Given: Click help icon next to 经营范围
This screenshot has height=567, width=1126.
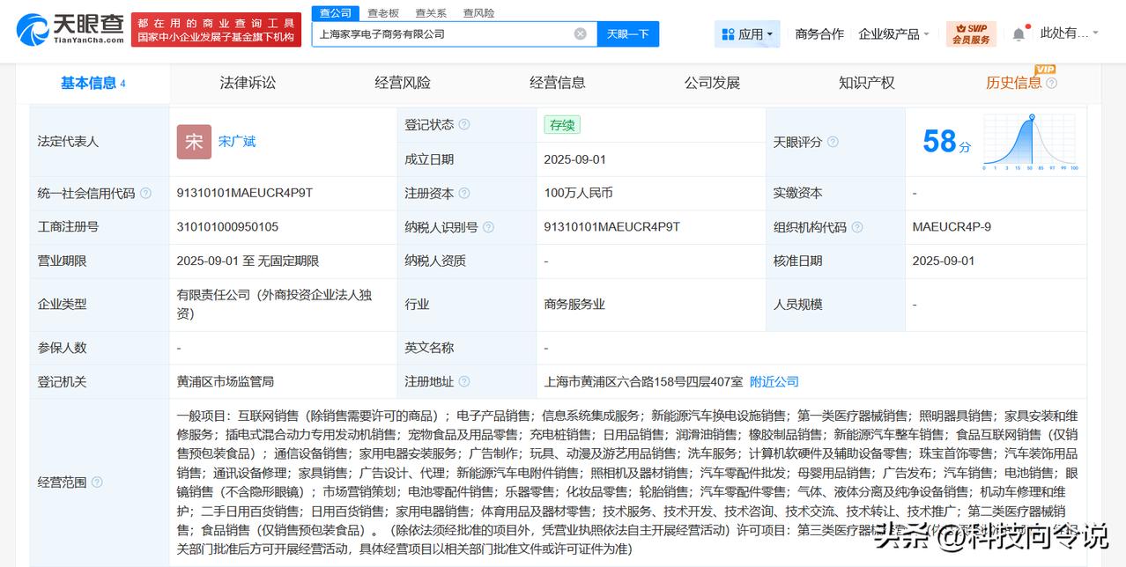Looking at the screenshot, I should [97, 482].
